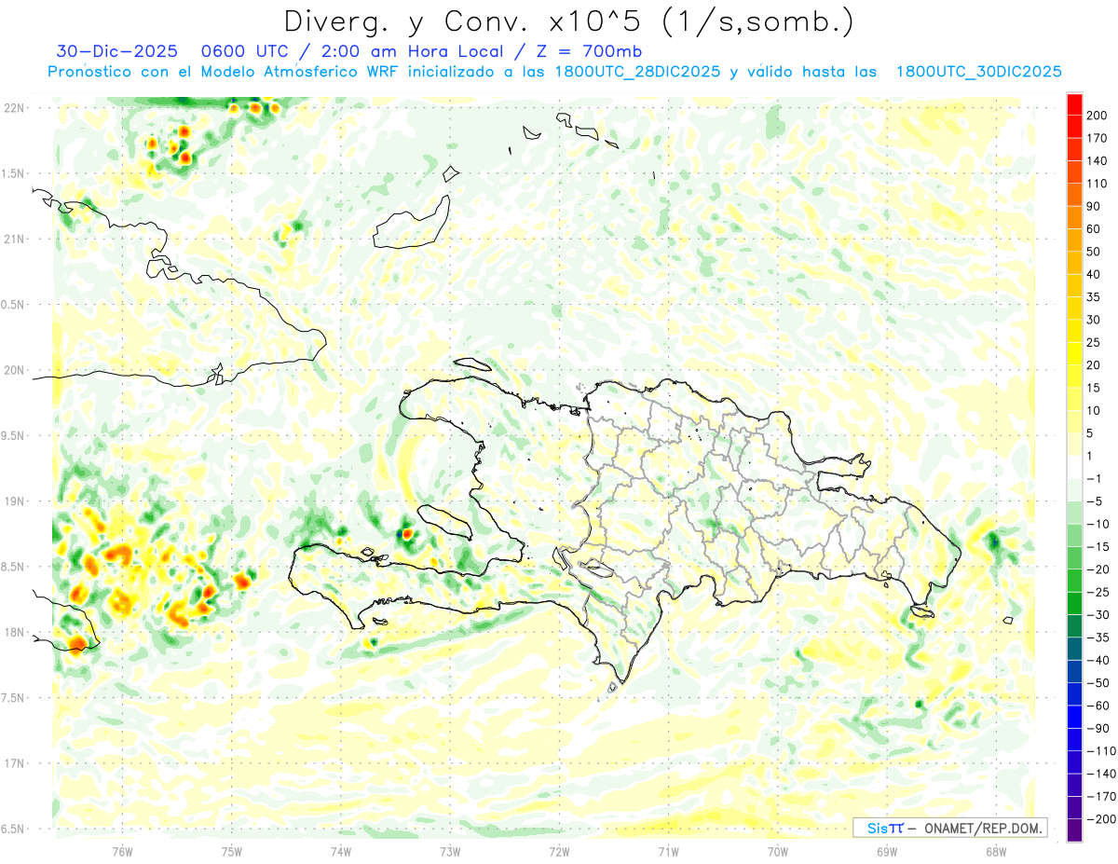
Task: Click the white swatch between 1 and -1
Action: (x=1074, y=467)
